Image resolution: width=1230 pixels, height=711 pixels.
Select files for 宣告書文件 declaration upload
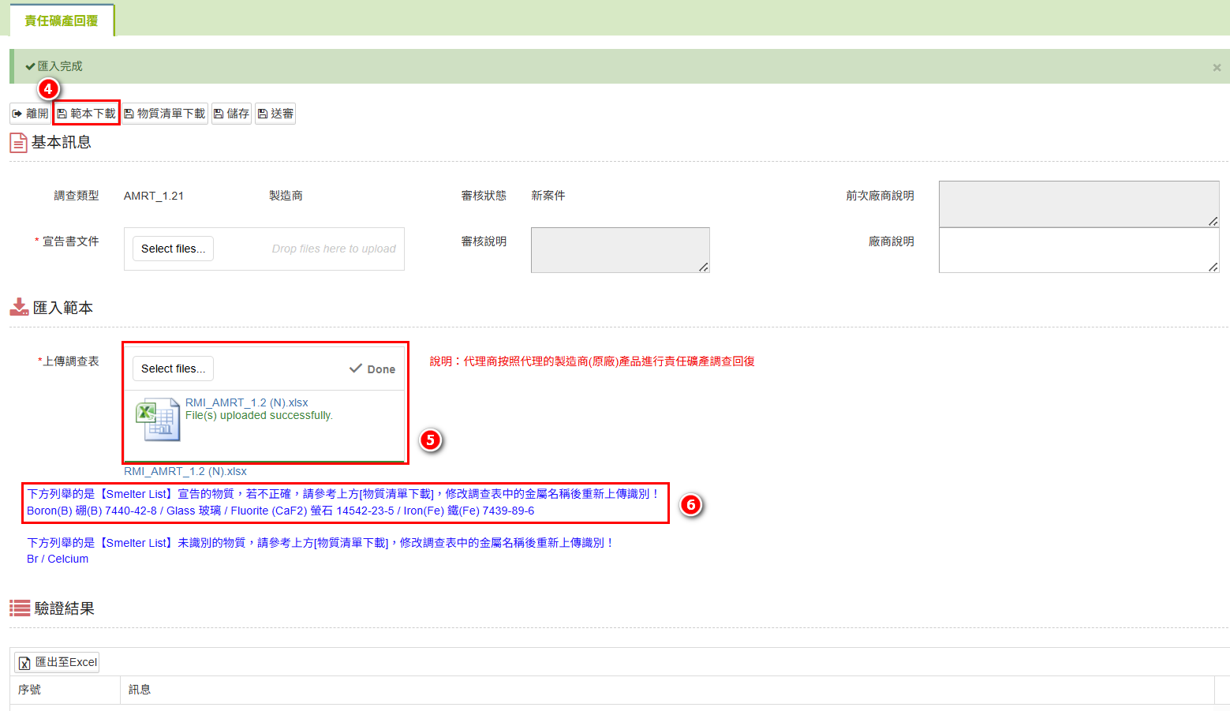[x=173, y=249]
